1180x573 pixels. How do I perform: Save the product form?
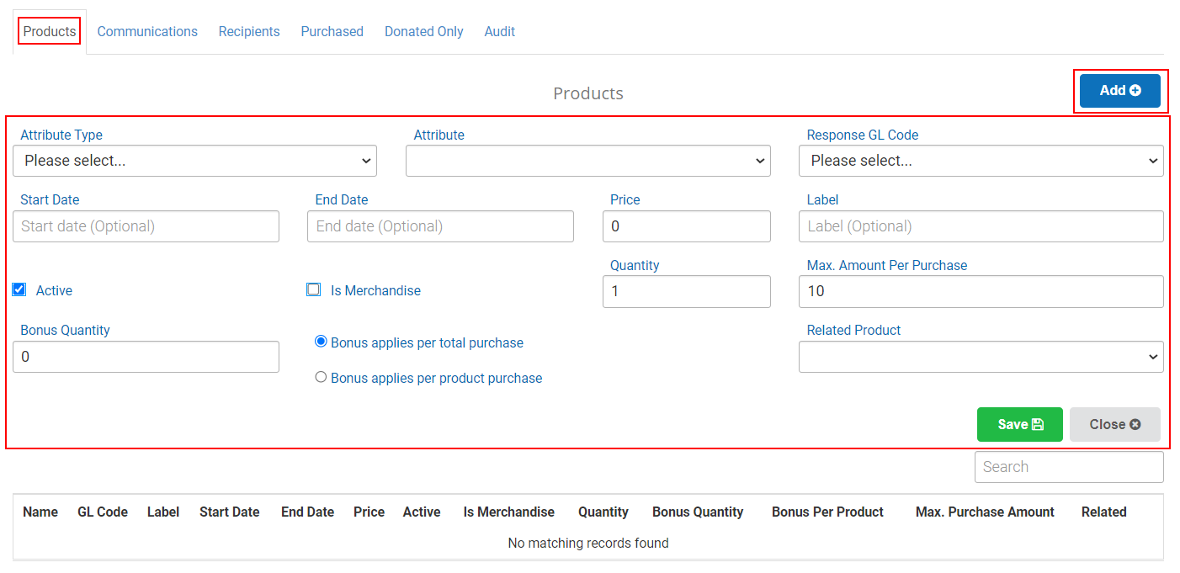coord(1019,424)
